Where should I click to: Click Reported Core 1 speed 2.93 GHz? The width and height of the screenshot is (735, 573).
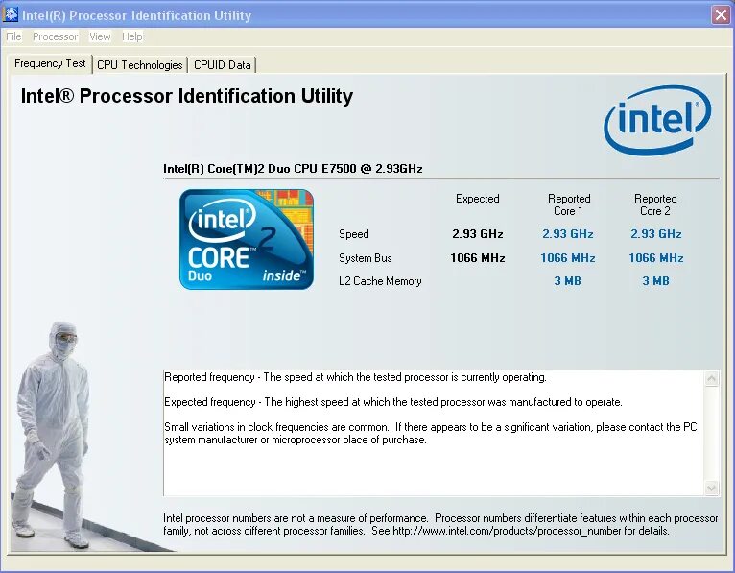[568, 234]
